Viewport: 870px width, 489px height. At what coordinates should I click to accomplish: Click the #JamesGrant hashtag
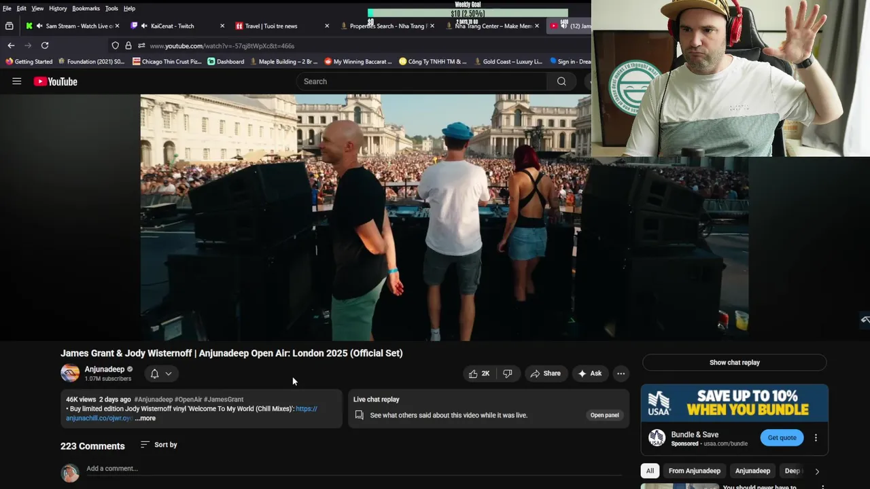[x=224, y=399]
